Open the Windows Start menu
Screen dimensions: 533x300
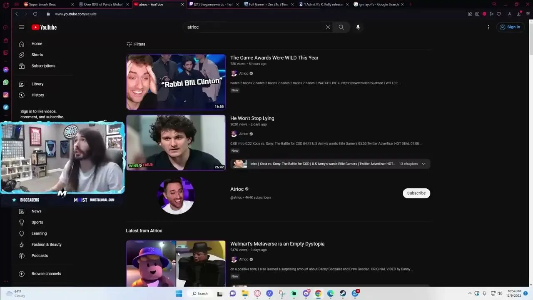point(179,293)
